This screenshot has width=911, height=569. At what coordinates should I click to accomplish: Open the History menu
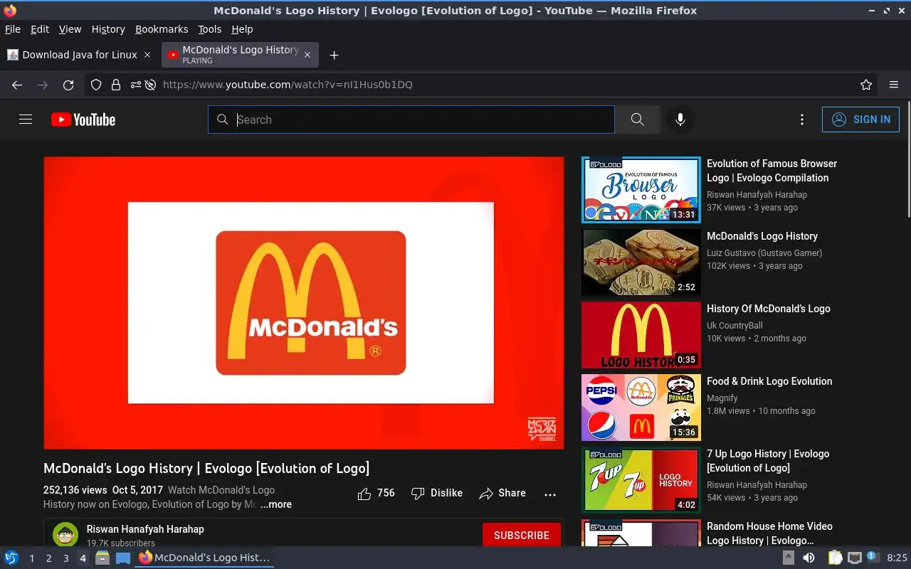[x=108, y=29]
